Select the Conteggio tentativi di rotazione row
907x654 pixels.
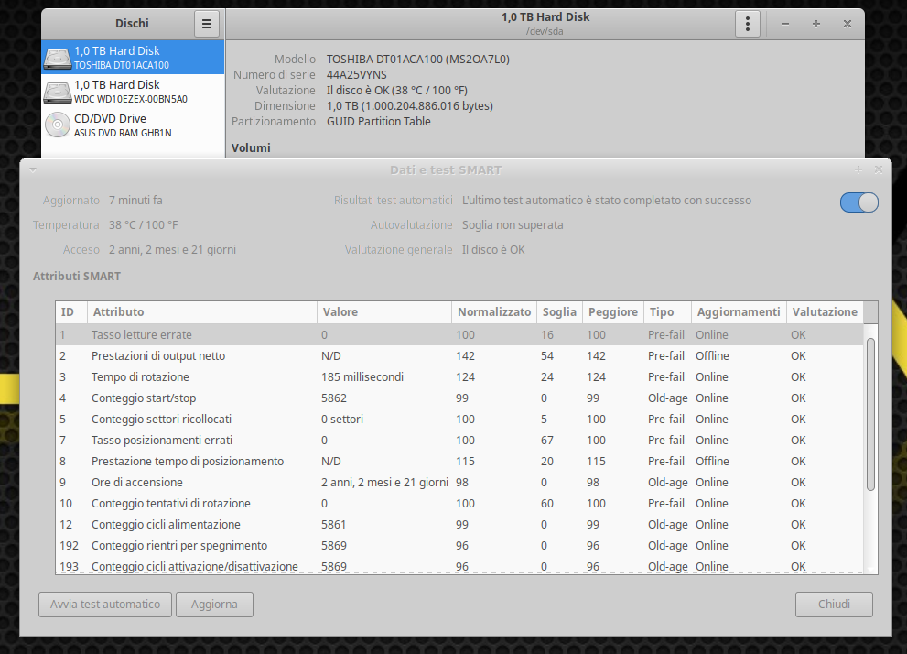point(459,504)
